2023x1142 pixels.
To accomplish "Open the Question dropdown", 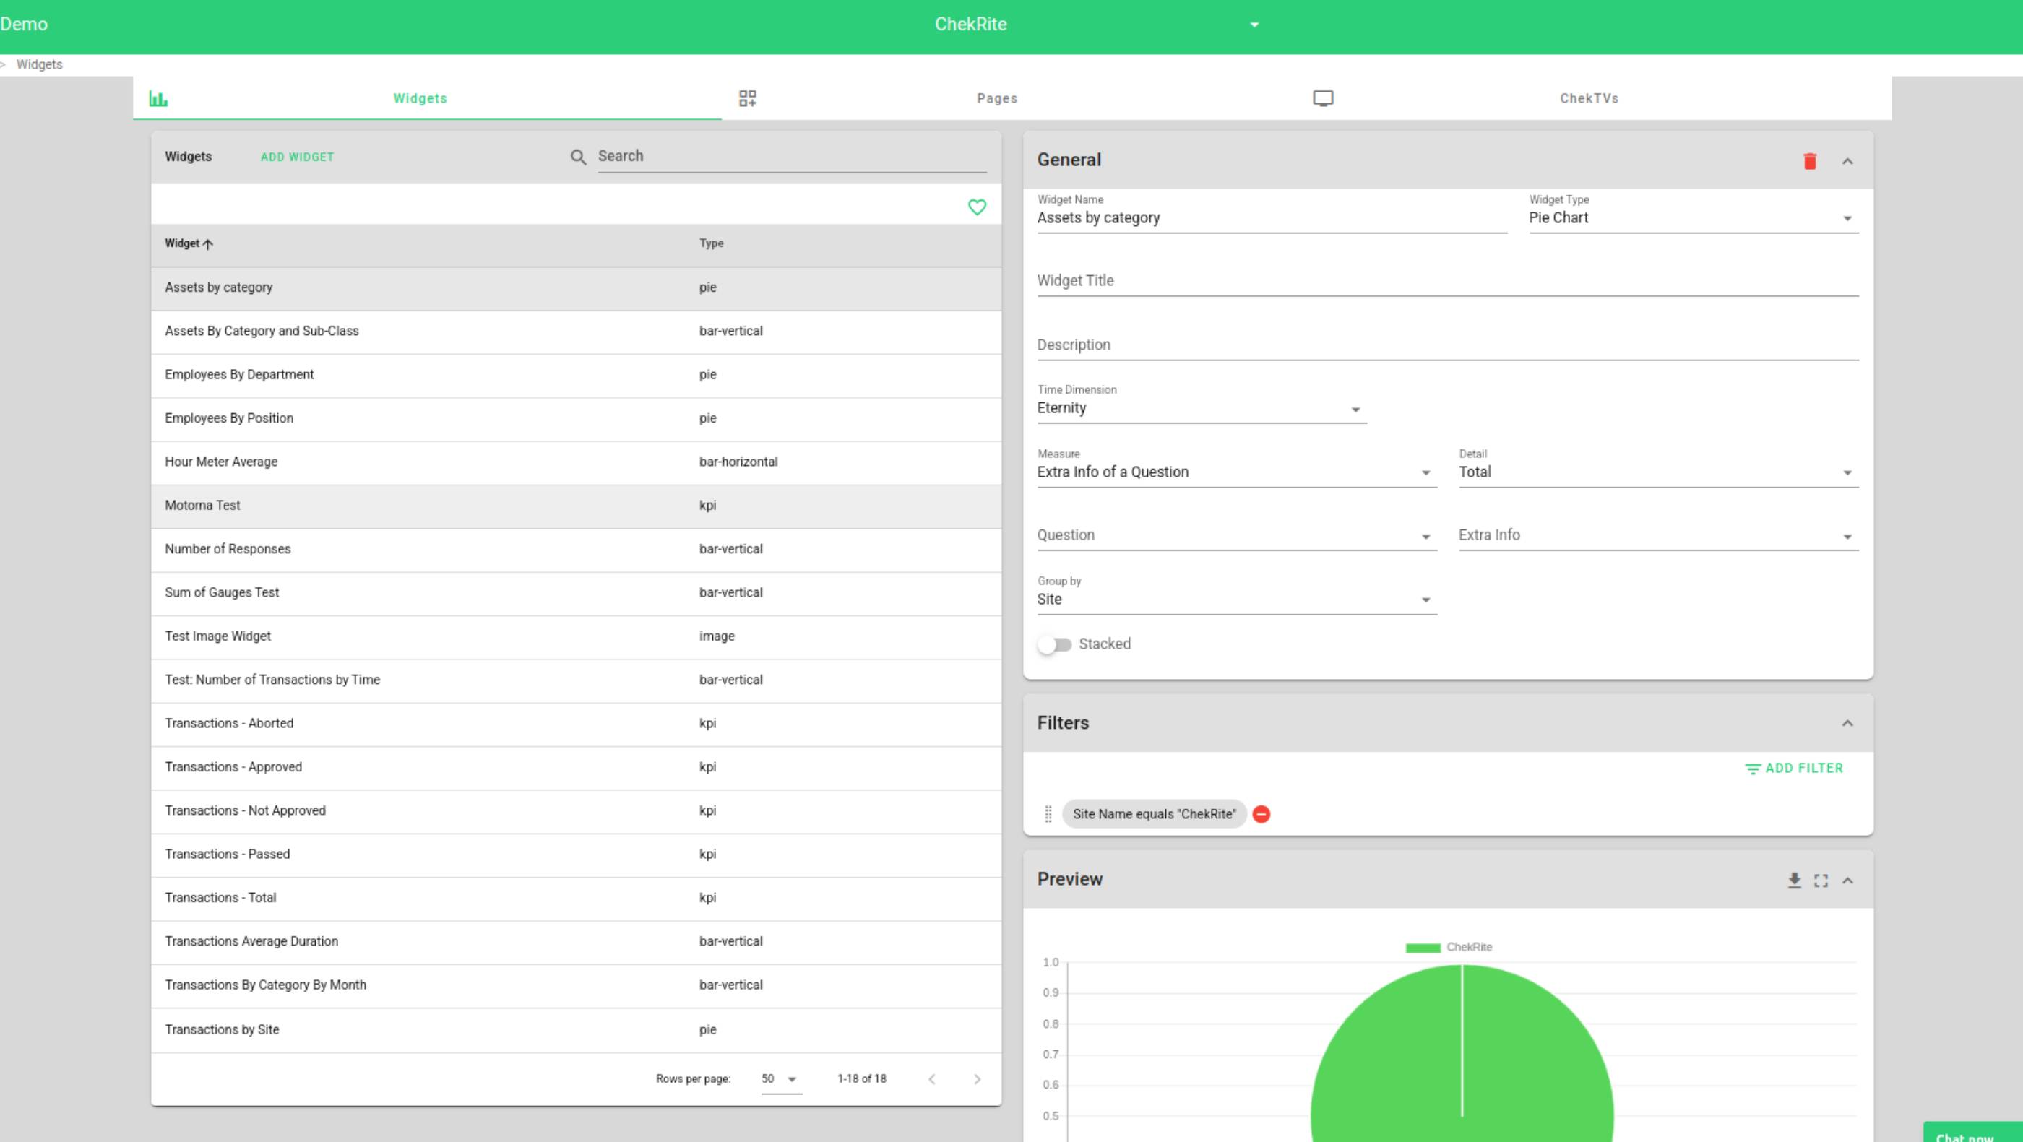I will 1237,535.
